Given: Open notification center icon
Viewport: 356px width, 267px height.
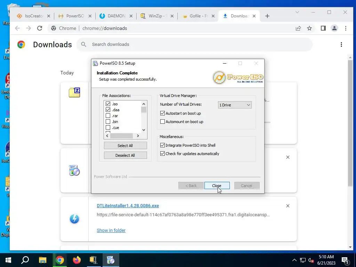Looking at the screenshot, I should click(345, 260).
